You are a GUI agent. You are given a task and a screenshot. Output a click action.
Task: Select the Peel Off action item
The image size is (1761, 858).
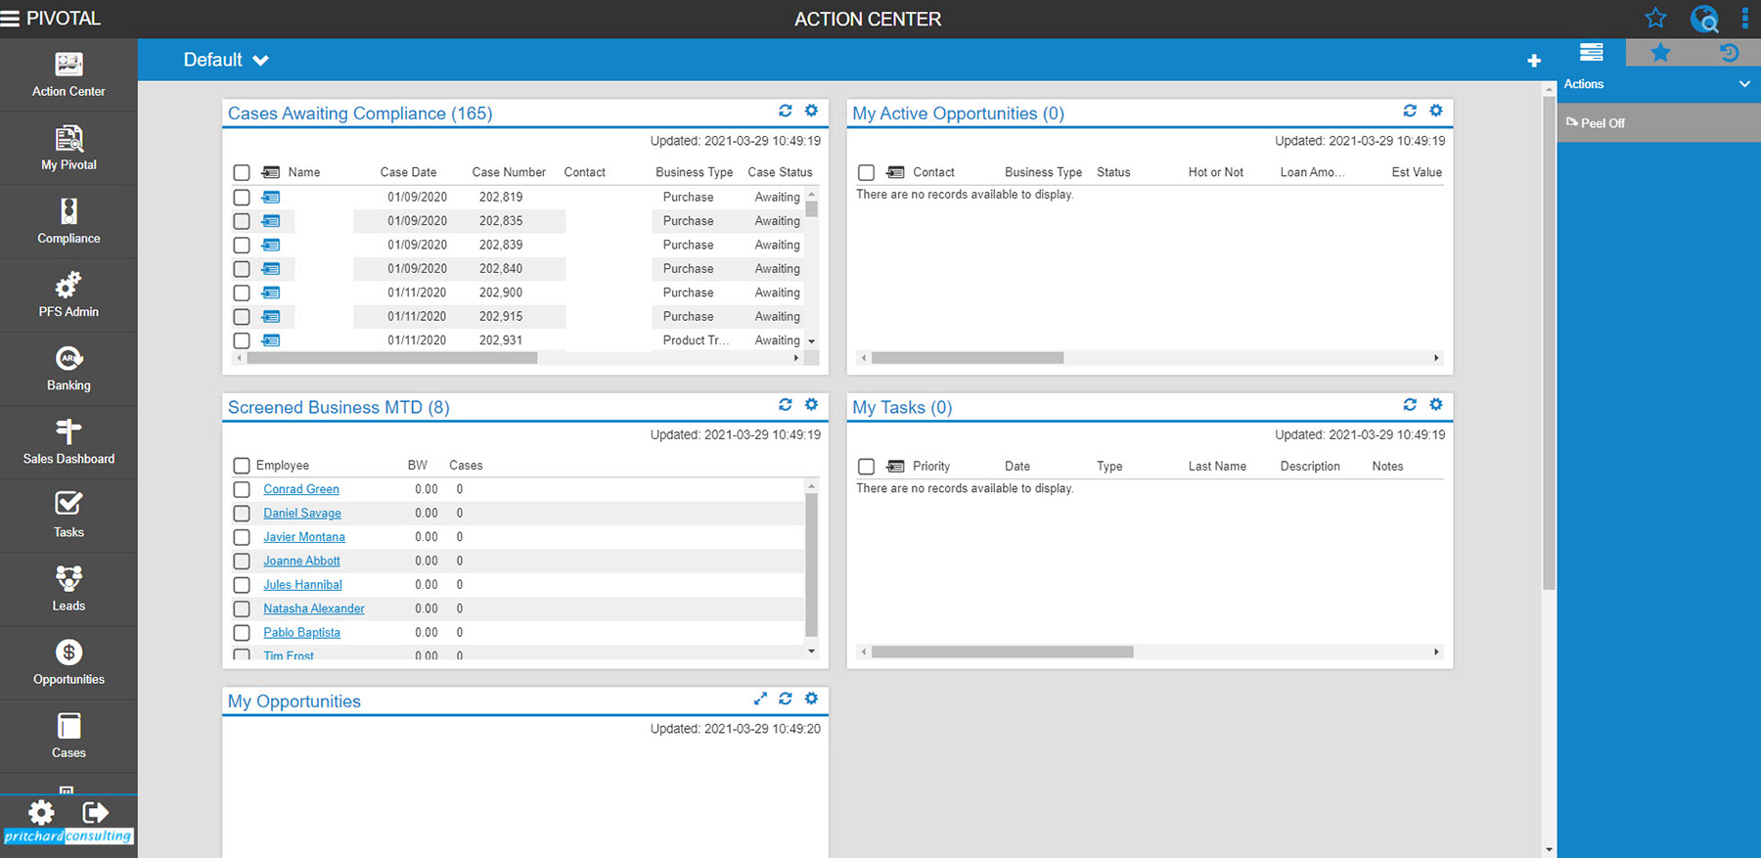tap(1602, 123)
